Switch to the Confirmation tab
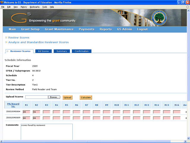This screenshot has height=143, width=190. (82, 51)
